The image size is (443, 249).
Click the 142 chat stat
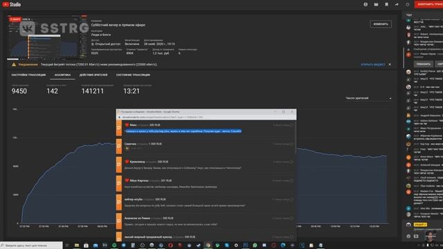pos(53,91)
